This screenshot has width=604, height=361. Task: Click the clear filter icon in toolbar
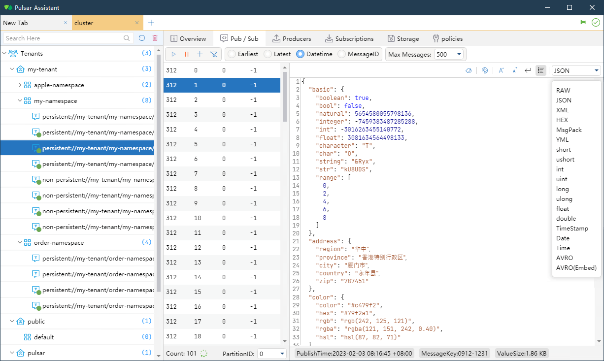(x=213, y=54)
